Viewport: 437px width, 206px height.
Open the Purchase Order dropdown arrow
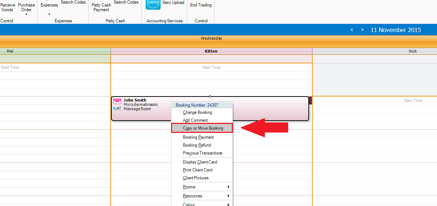pyautogui.click(x=26, y=14)
